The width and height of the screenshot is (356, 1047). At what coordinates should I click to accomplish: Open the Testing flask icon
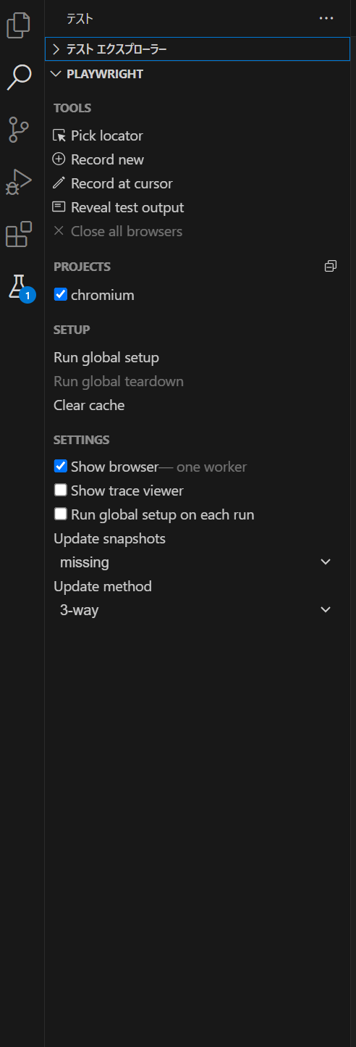pos(19,287)
